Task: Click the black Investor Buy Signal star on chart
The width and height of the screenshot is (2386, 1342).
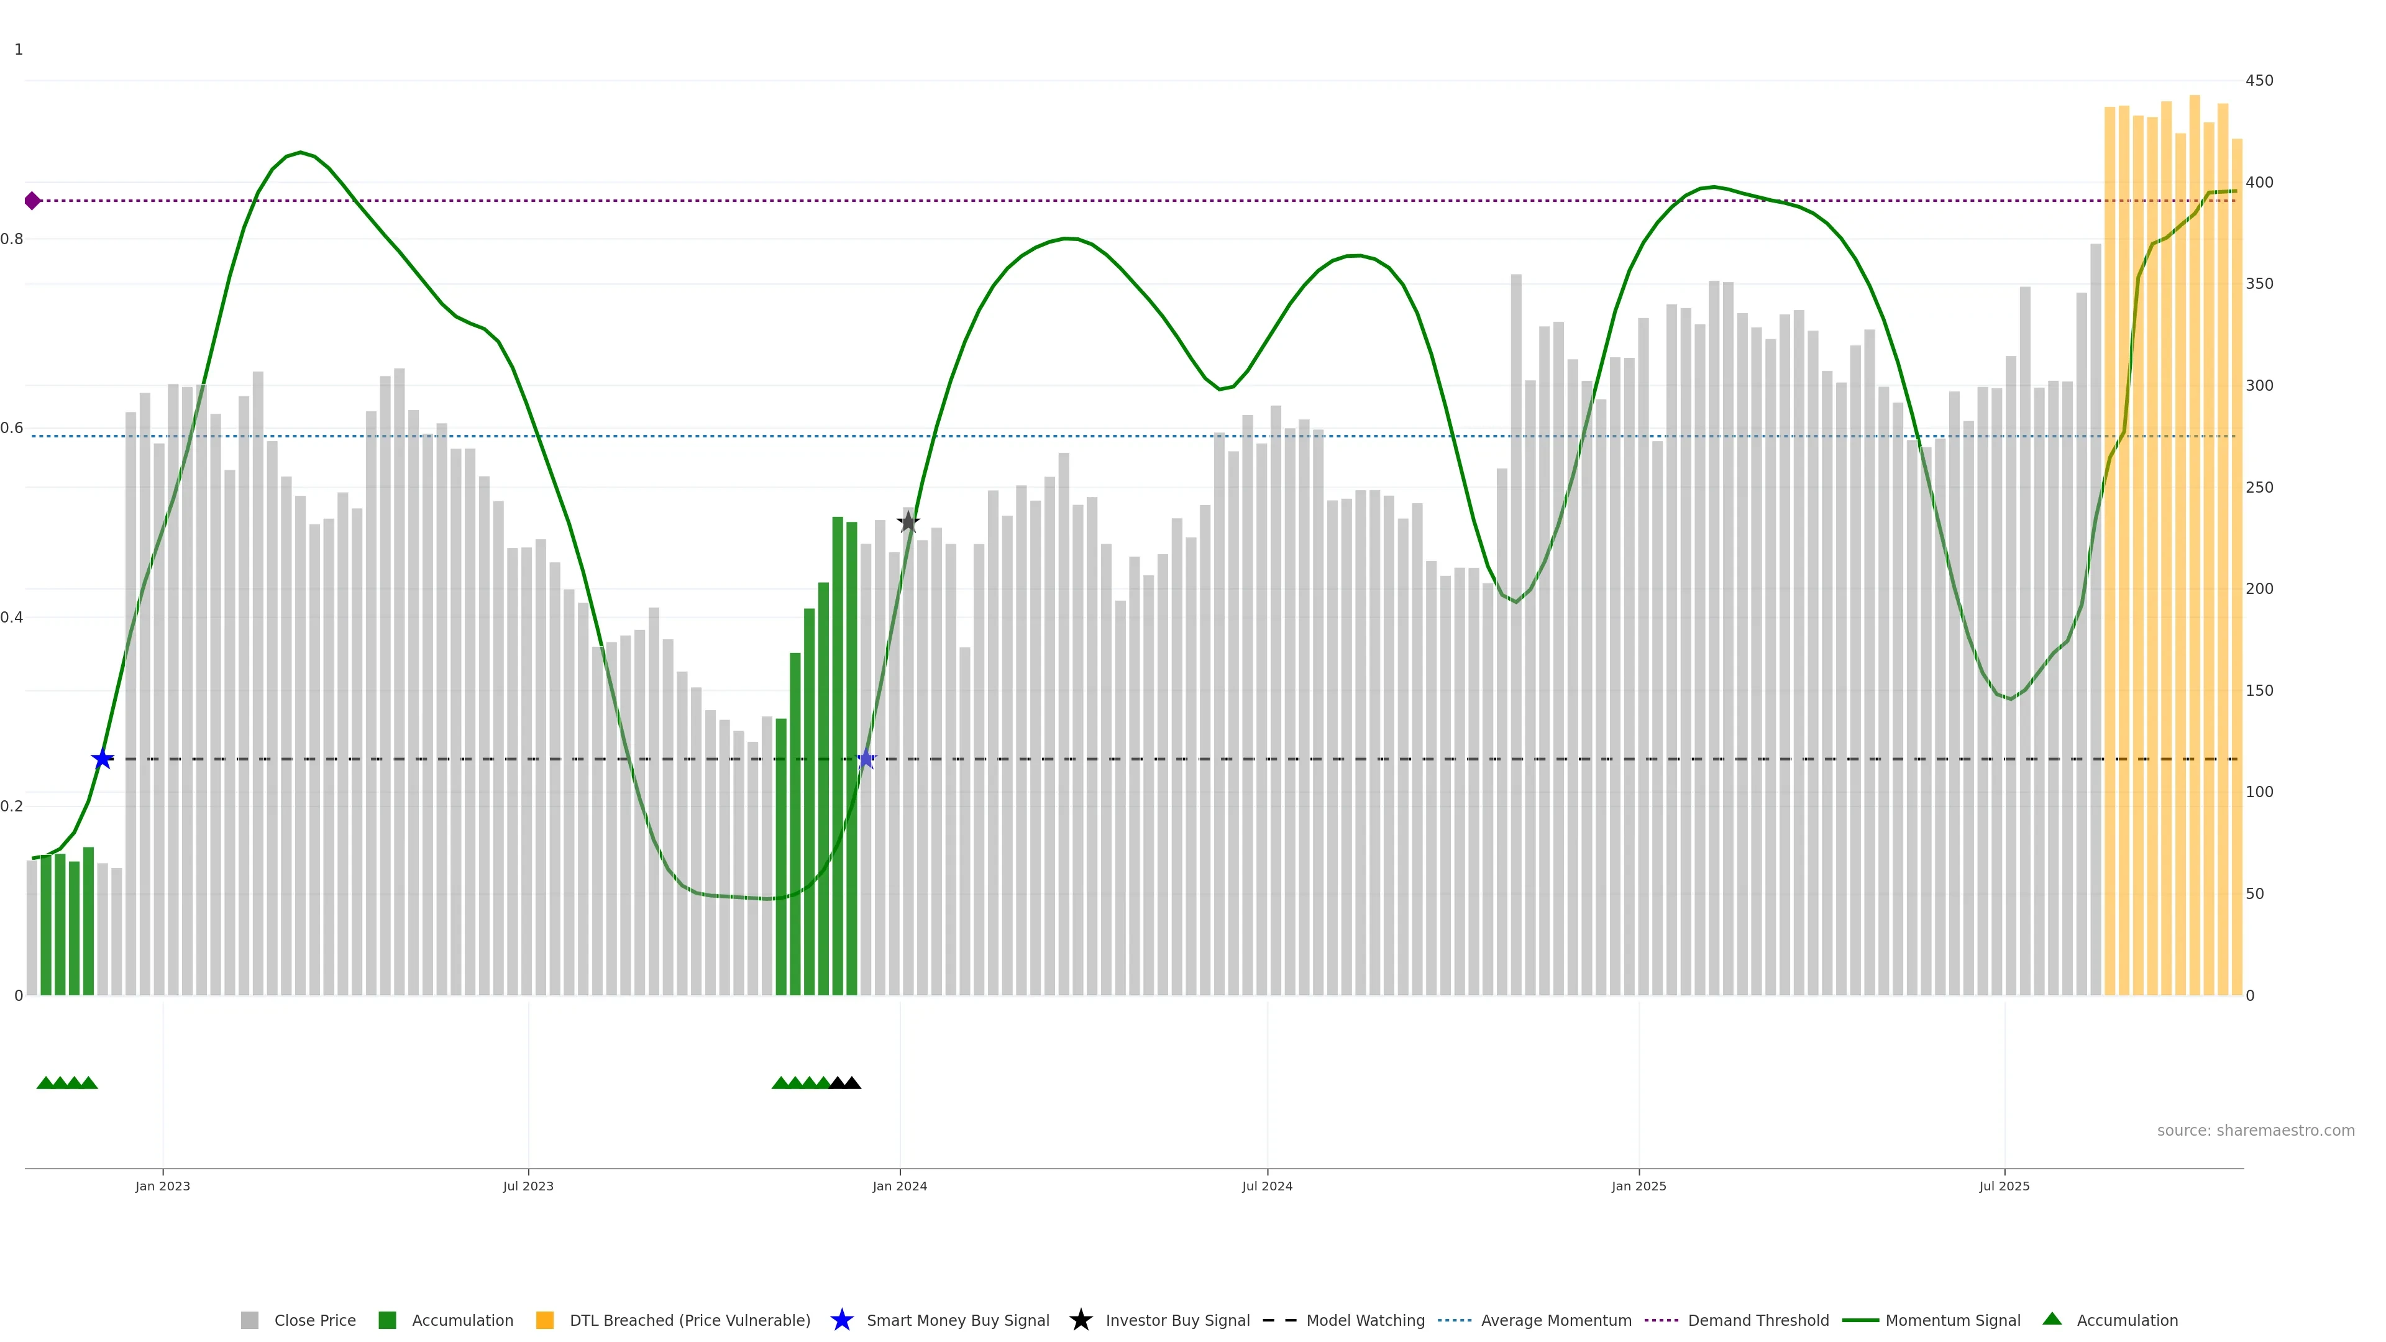Action: click(908, 523)
